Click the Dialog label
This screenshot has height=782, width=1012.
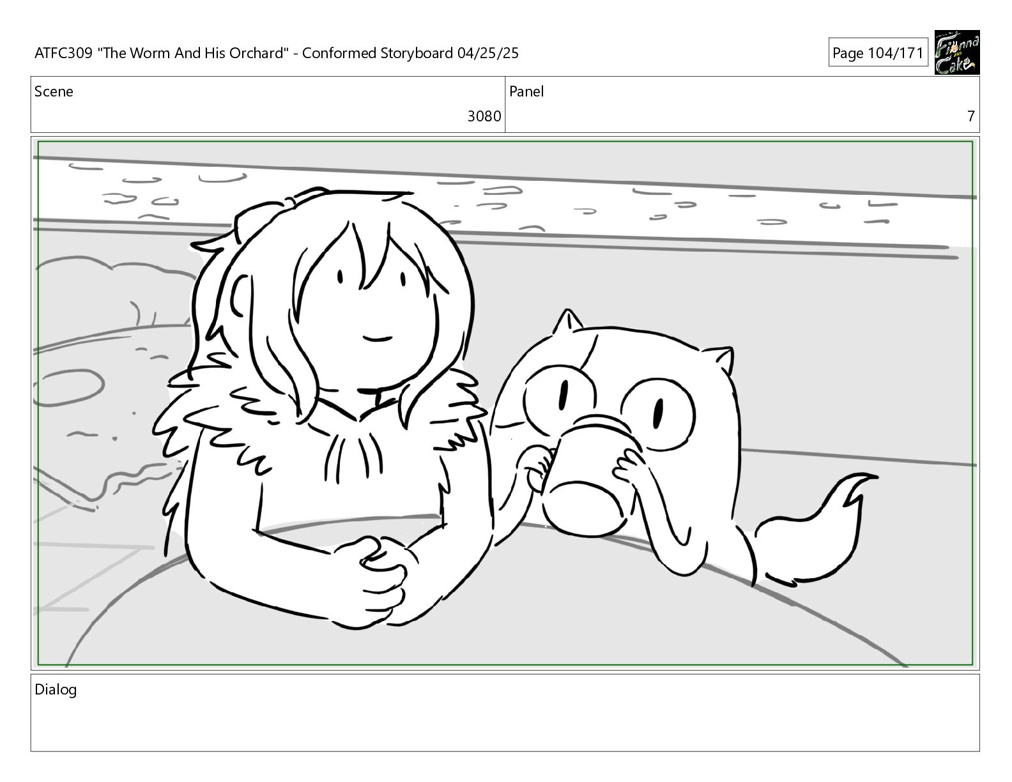[x=56, y=689]
